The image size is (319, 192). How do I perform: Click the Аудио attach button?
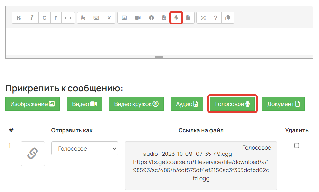click(x=187, y=104)
